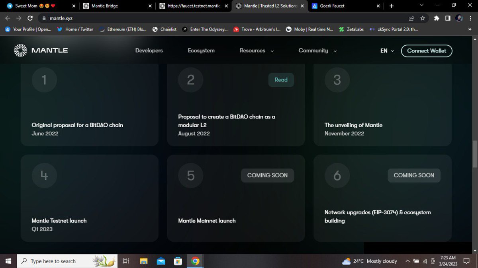Click the step number 3 circle
Screen dimensions: 478x268
tap(337, 80)
